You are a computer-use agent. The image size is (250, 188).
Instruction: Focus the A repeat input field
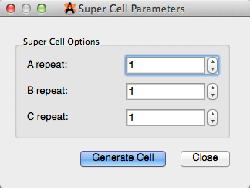166,66
